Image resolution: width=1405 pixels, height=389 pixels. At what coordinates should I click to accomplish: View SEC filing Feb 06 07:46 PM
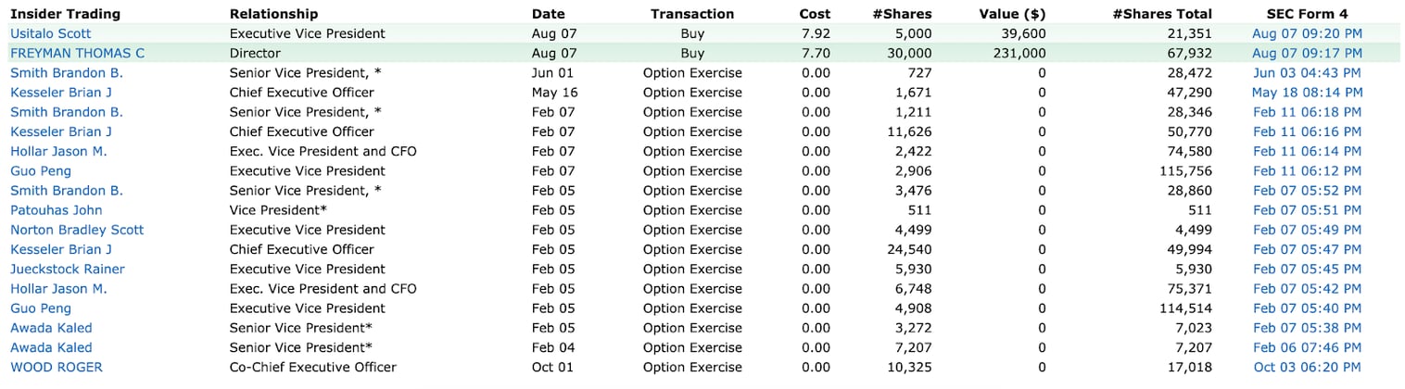(1307, 348)
